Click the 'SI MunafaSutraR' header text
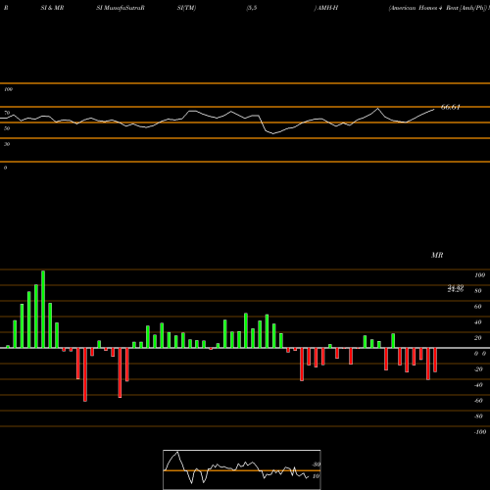The height and width of the screenshot is (490, 490). pos(121,8)
